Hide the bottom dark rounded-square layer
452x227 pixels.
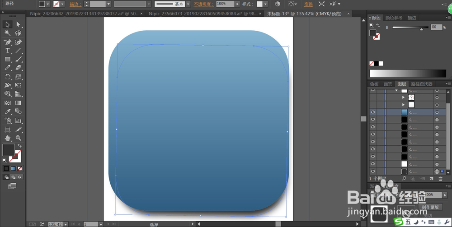(373, 171)
